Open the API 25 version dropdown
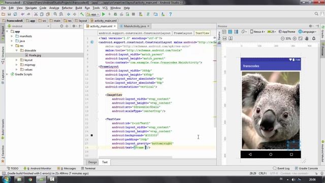The image size is (325, 183). coord(272,32)
